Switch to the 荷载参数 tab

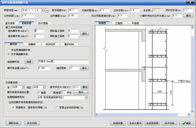[26, 23]
